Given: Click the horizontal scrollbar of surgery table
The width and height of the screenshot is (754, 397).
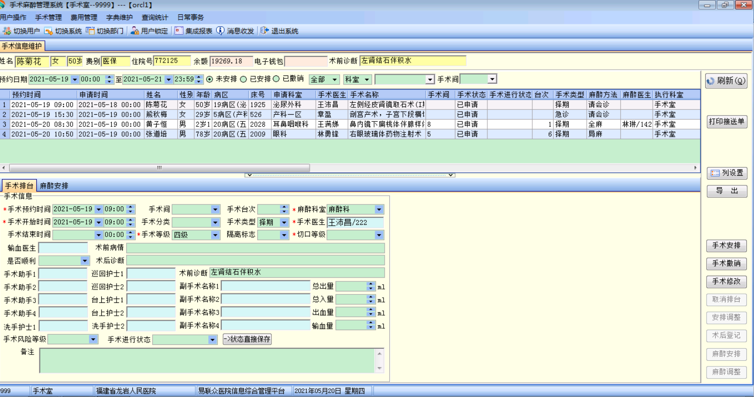Looking at the screenshot, I should pyautogui.click(x=160, y=168).
